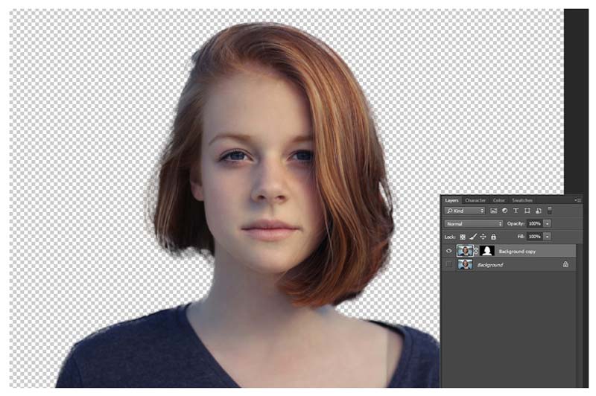The width and height of the screenshot is (596, 396).
Task: Switch to the Swatches tab
Action: 522,200
